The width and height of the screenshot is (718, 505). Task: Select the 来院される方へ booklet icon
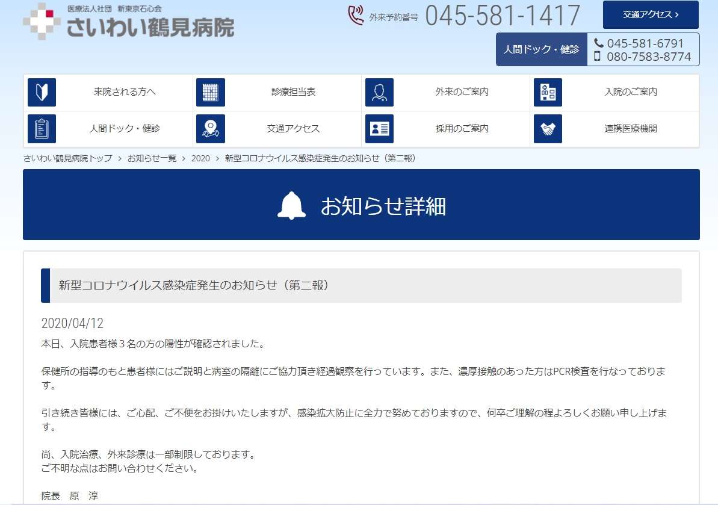pos(43,92)
